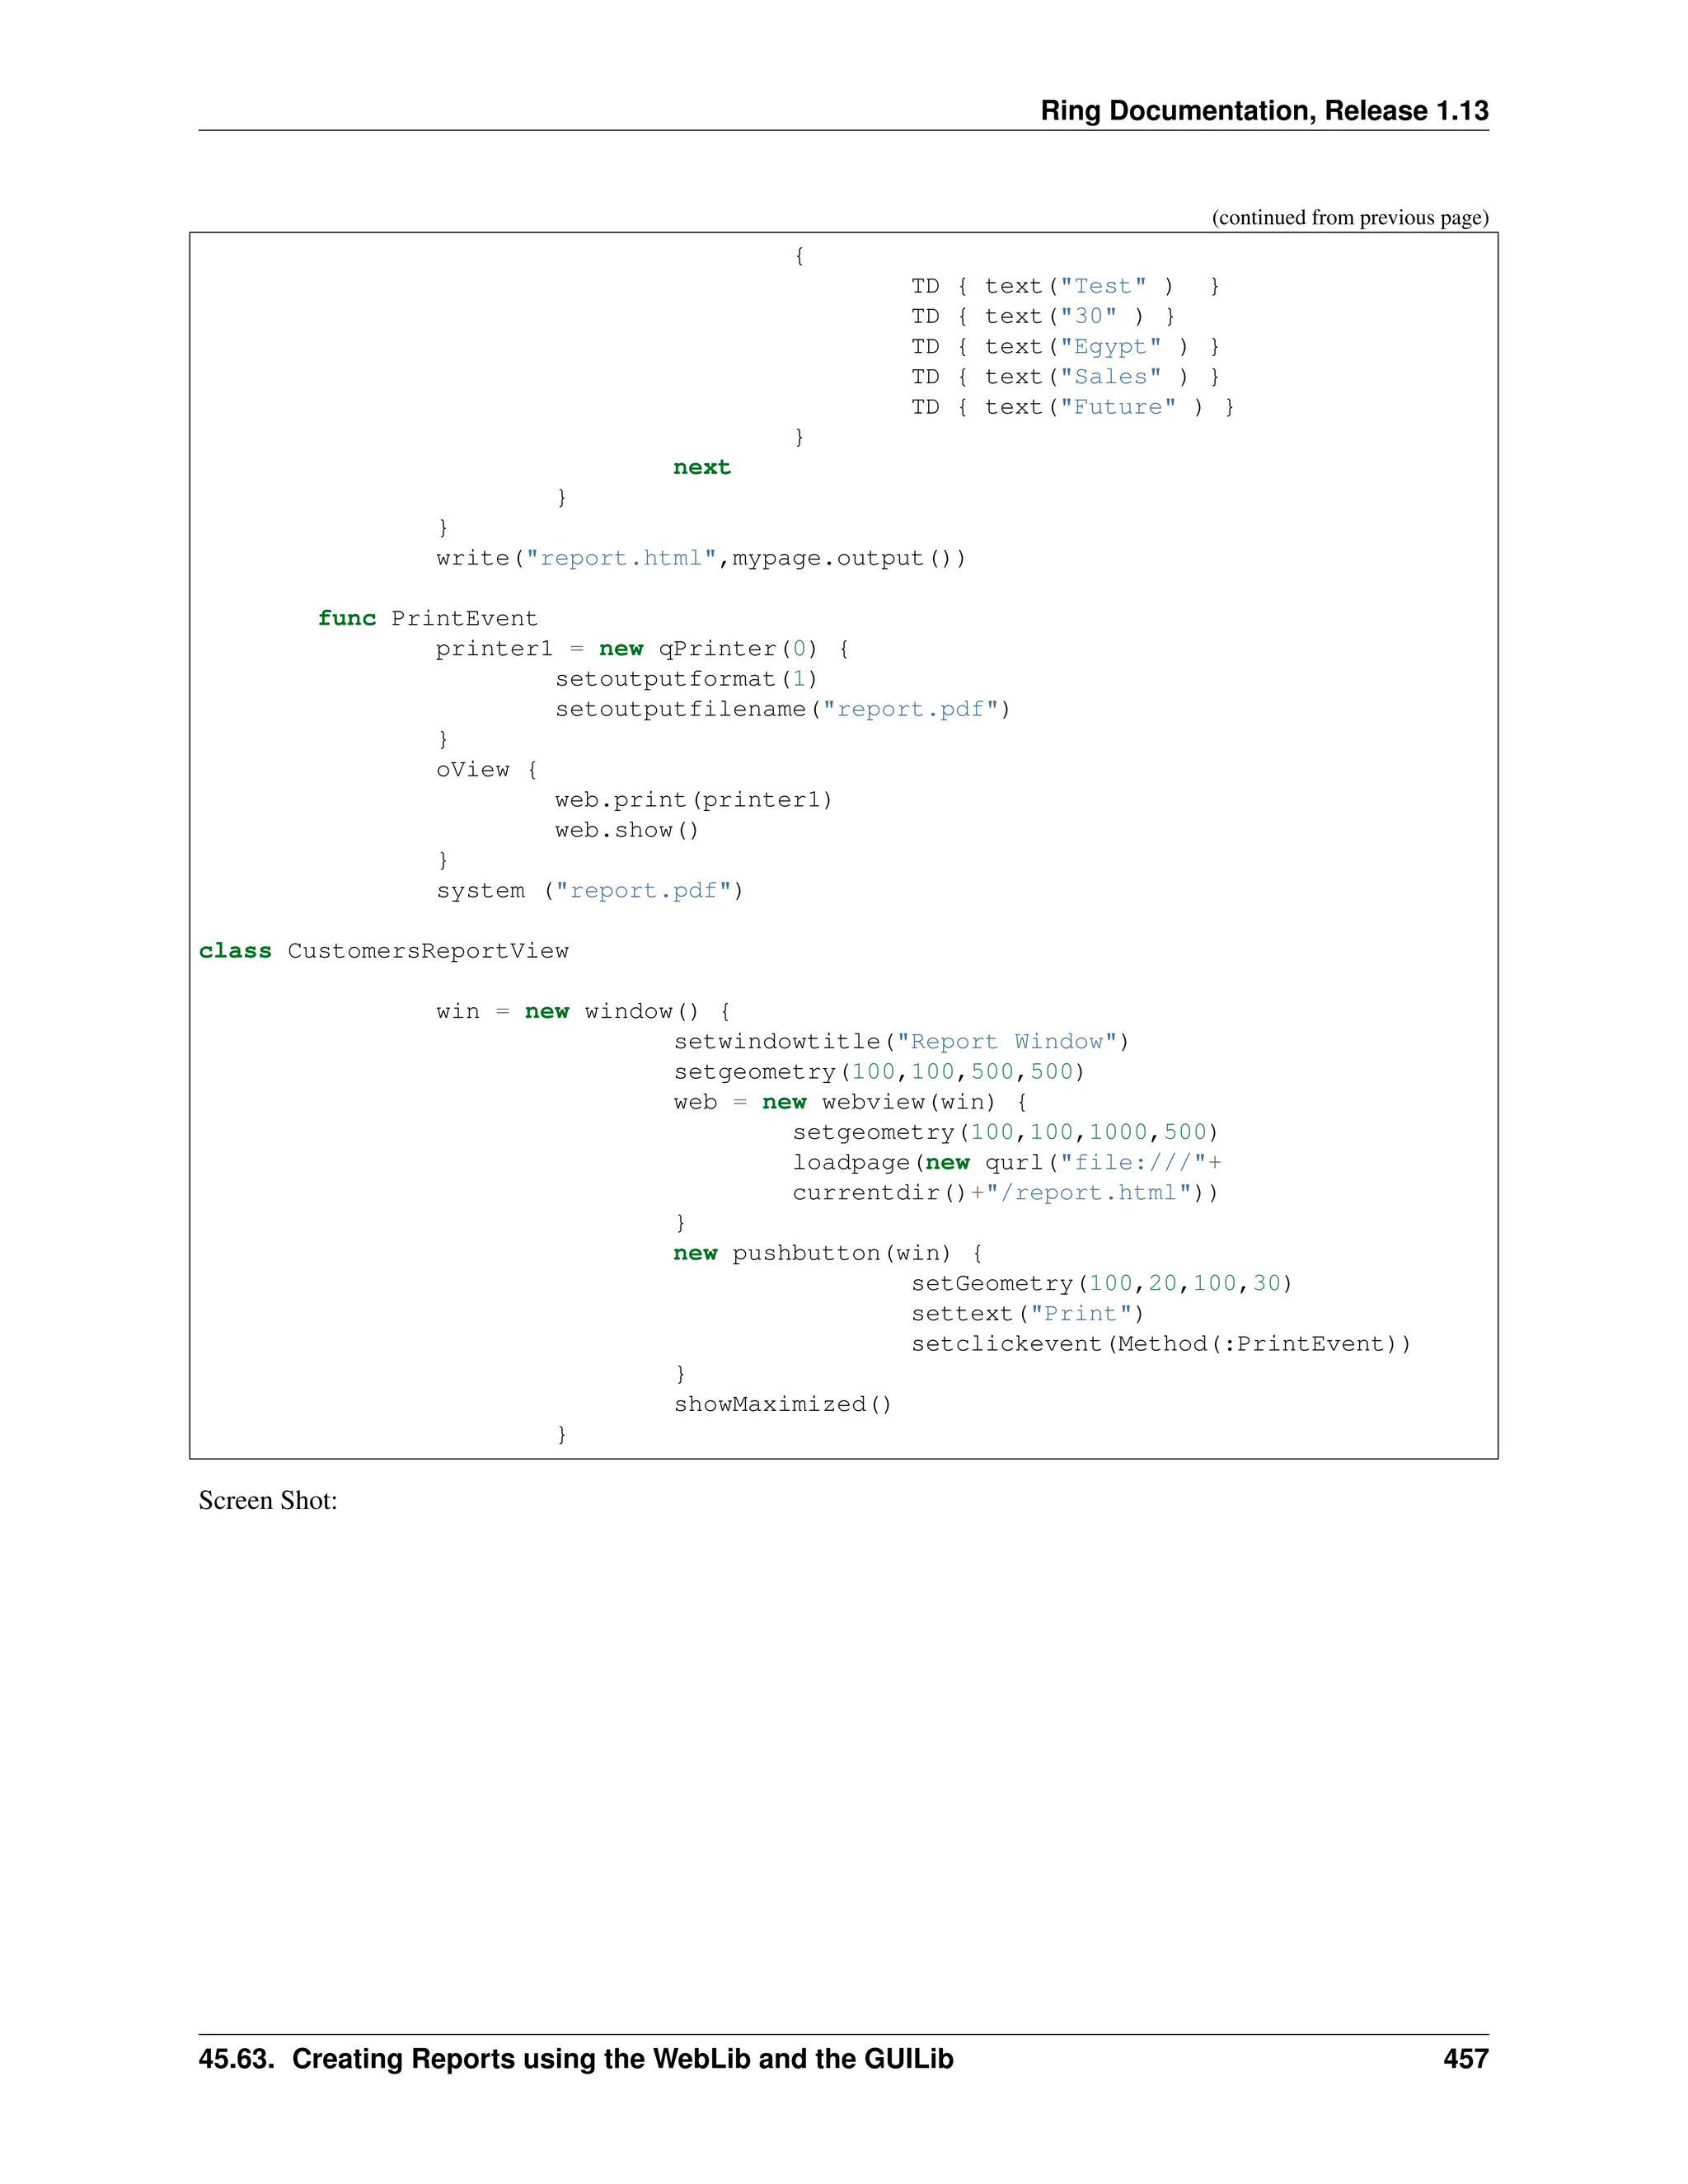Click the 'web.show()' line
Viewport: 1688px width, 2184px height.
[x=627, y=829]
